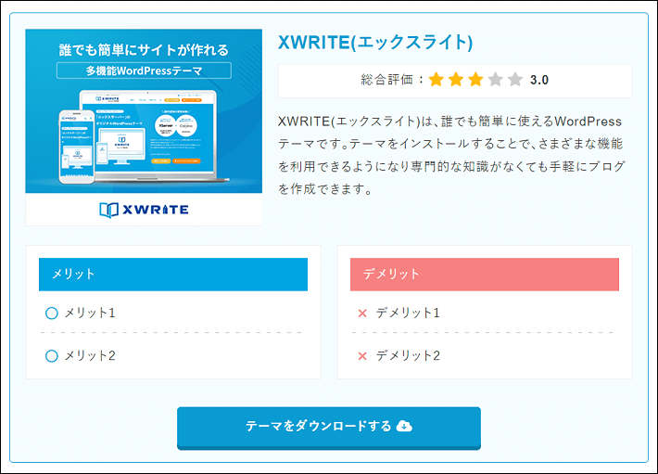Screen dimensions: 658x474
Task: Click the pink デメリット header
Action: coord(485,275)
